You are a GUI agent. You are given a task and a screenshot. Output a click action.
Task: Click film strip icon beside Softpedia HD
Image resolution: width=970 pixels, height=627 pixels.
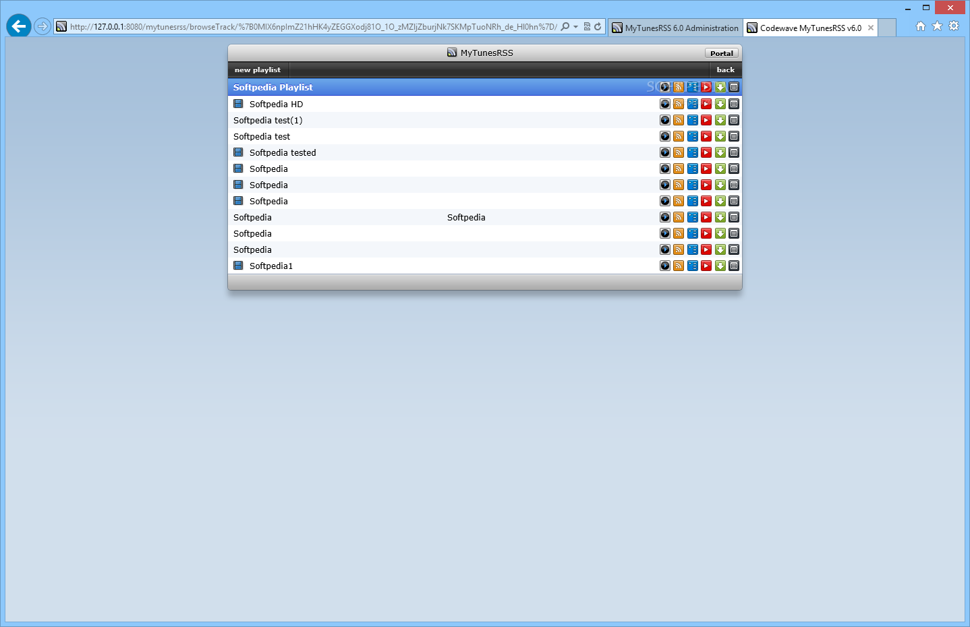(x=238, y=104)
